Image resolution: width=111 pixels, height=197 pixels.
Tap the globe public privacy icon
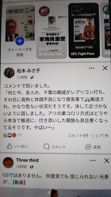(32, 167)
